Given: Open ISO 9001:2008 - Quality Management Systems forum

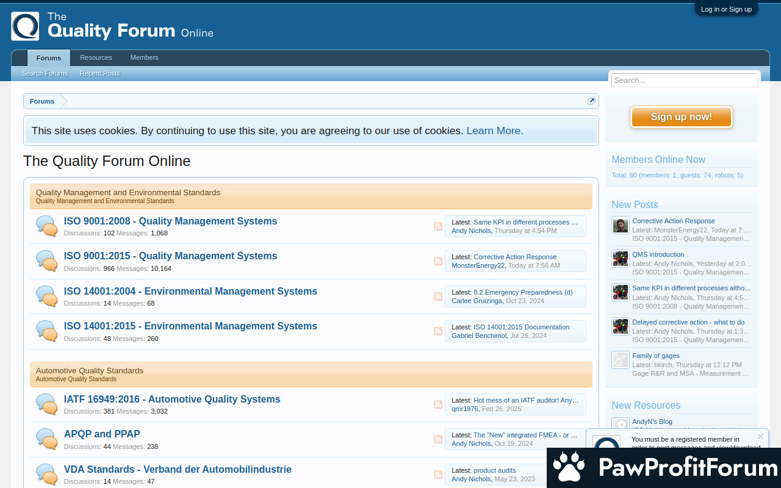Looking at the screenshot, I should (171, 221).
